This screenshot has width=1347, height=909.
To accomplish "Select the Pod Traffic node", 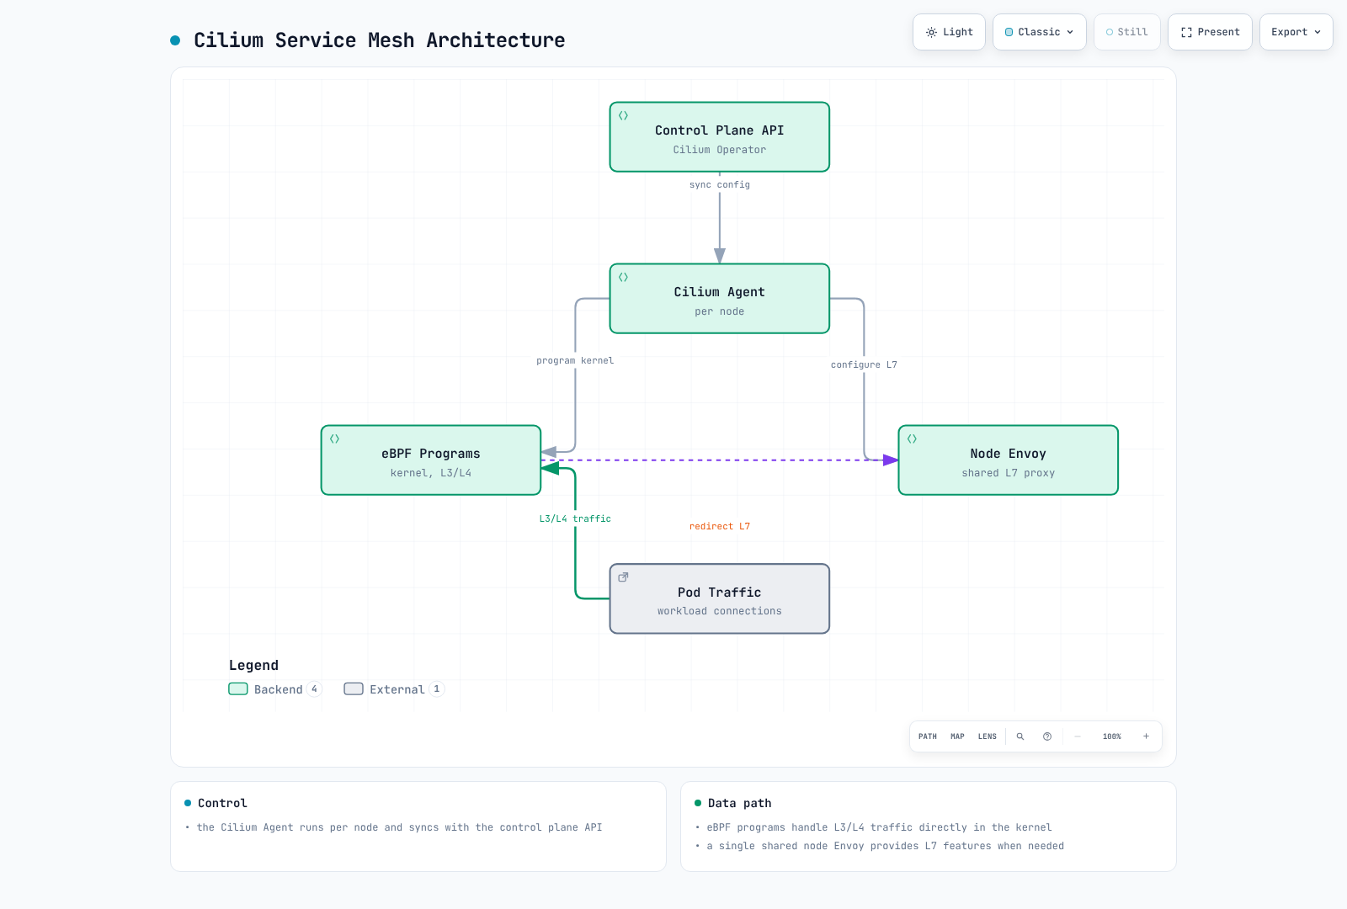I will click(720, 598).
